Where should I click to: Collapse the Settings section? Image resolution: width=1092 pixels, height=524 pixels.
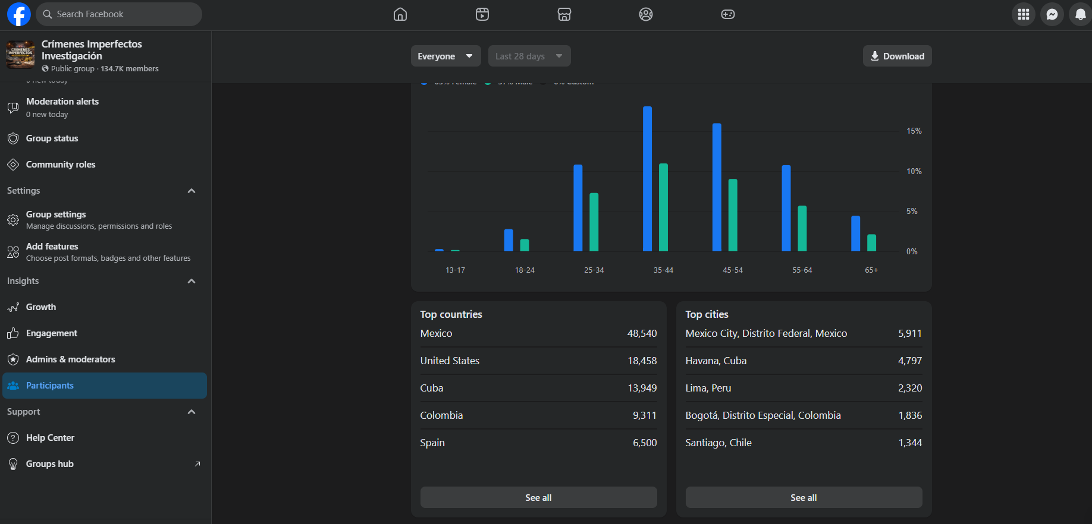click(x=192, y=191)
